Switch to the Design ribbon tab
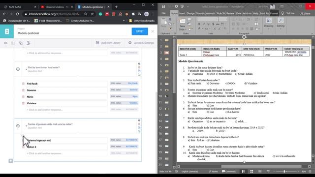The width and height of the screenshot is (315, 177). tap(190, 13)
